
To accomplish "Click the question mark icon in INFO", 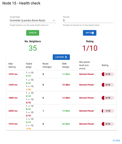I will (x=93, y=33).
